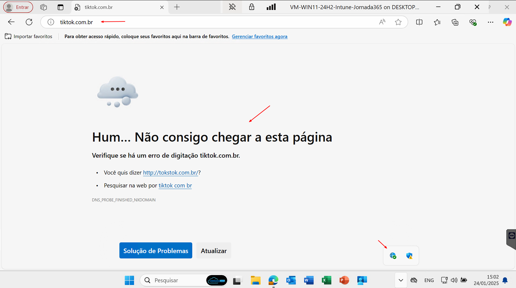View site information icon in address bar
Screen dimensions: 516x288
pos(51,22)
